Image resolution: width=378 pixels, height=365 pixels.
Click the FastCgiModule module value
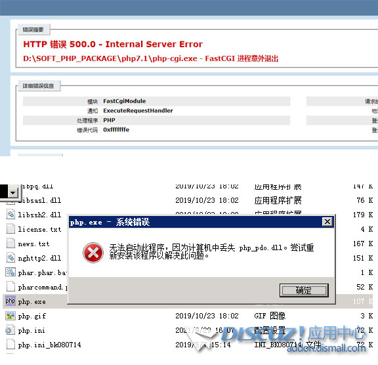[125, 101]
